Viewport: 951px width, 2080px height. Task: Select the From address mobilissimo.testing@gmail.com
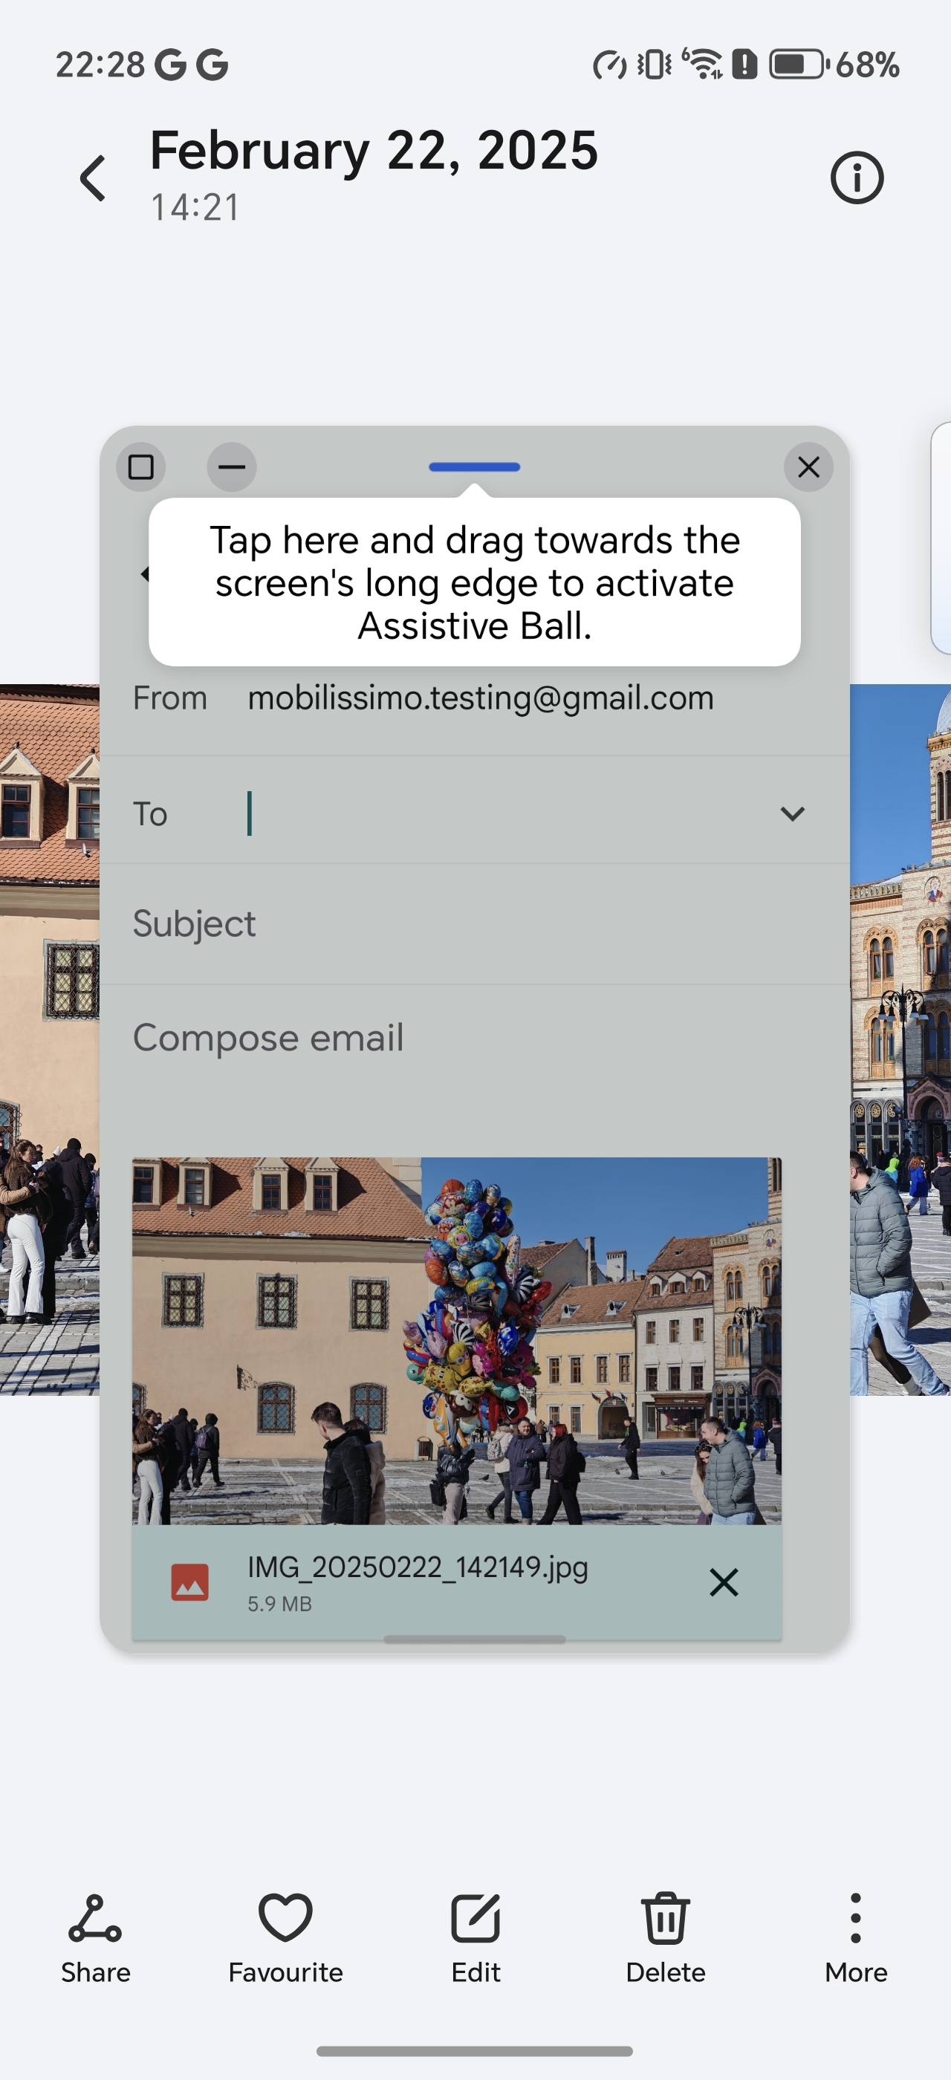pos(481,698)
